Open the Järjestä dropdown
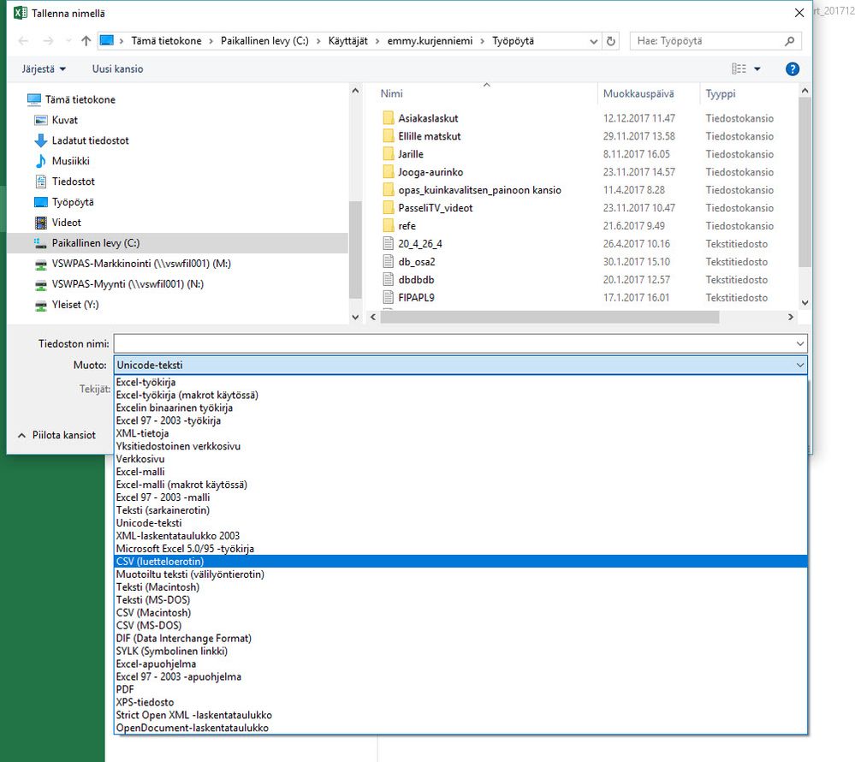Screen dimensions: 855x762 (x=44, y=68)
